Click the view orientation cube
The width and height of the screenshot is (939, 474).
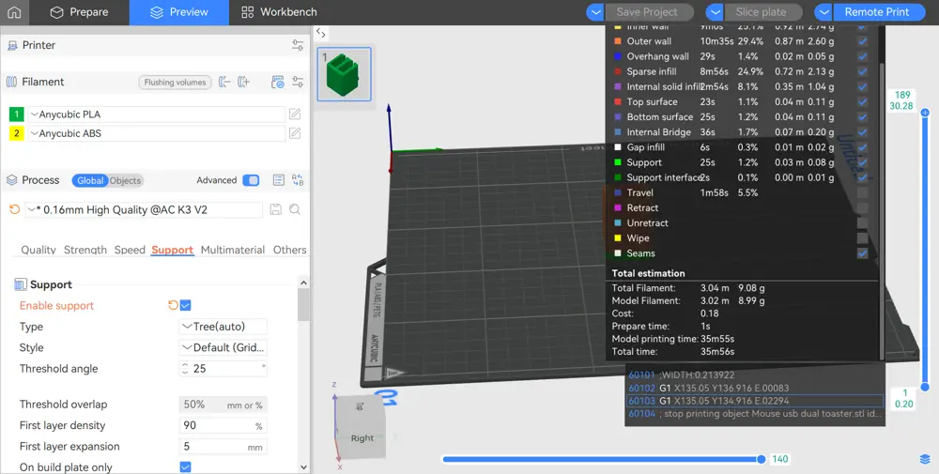click(361, 426)
